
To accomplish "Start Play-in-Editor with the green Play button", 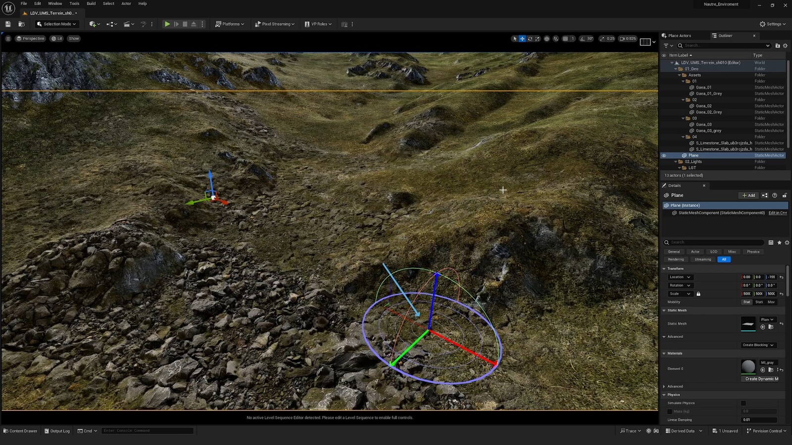I will [x=167, y=24].
